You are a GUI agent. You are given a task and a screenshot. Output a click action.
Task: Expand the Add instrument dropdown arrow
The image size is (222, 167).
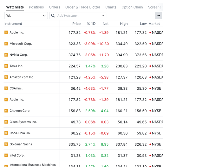pos(103,16)
